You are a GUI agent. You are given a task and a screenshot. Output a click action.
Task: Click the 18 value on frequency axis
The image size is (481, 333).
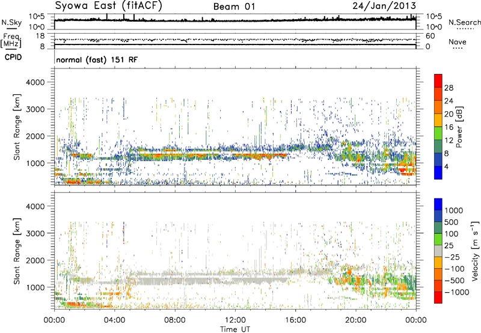point(40,36)
